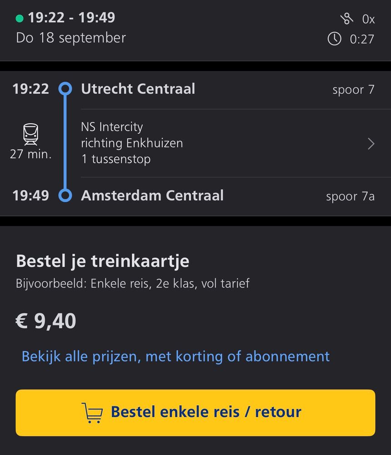Select the Utrecht Centraal station name
The height and width of the screenshot is (455, 391).
138,89
